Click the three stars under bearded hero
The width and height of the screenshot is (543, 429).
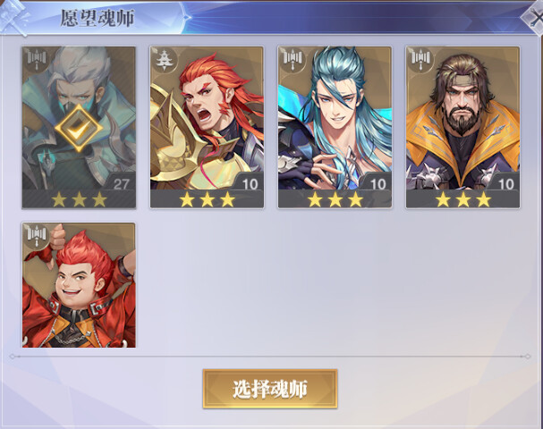(463, 199)
